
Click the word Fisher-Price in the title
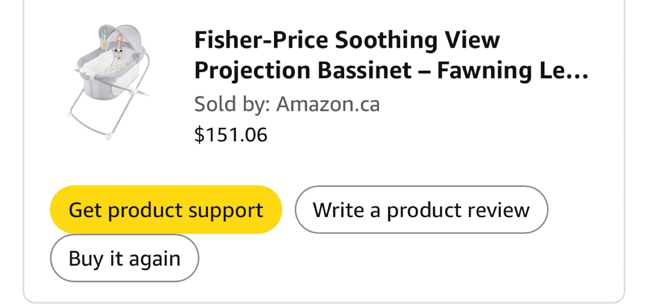pyautogui.click(x=261, y=41)
